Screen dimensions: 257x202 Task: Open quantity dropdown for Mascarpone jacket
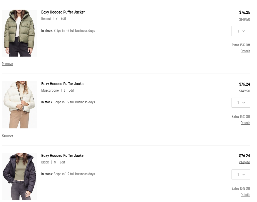pyautogui.click(x=241, y=103)
